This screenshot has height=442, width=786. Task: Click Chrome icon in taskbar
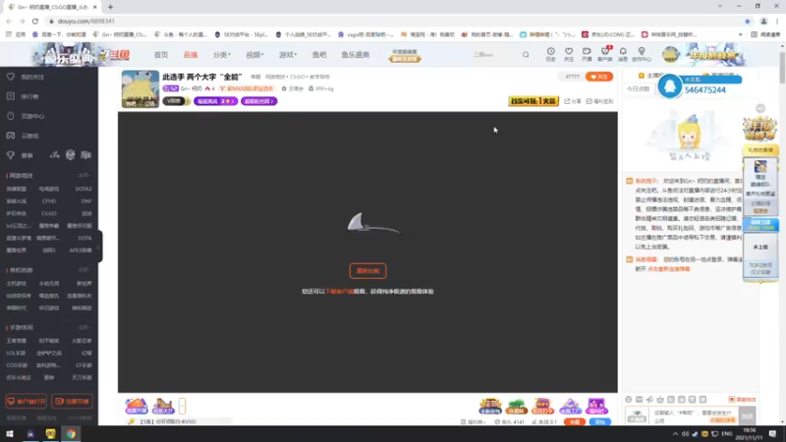(71, 433)
